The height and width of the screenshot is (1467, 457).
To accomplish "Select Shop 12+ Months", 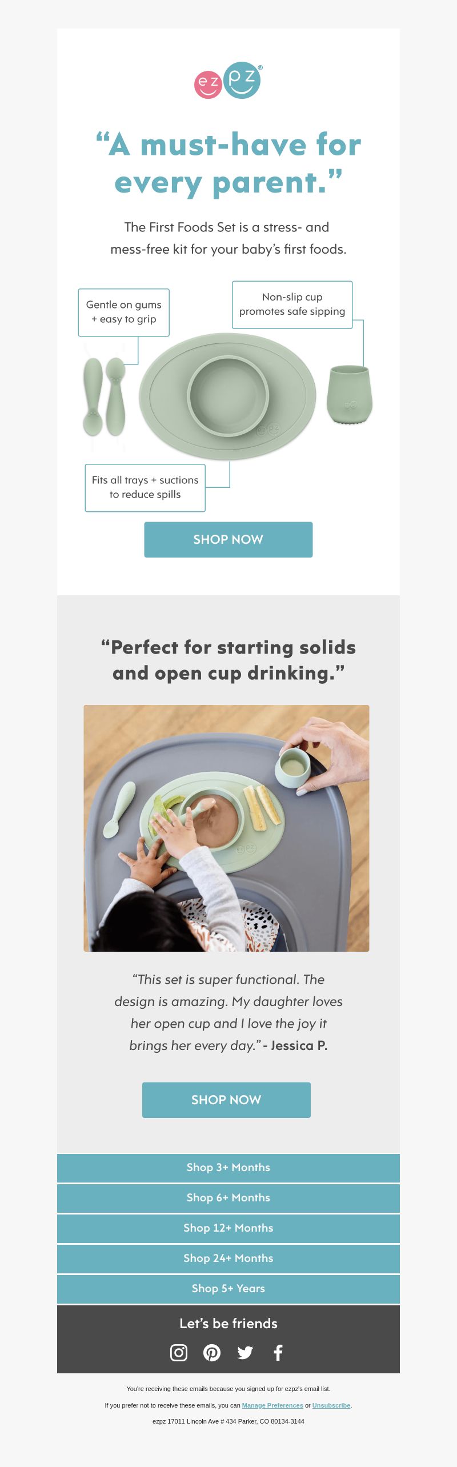I will [228, 1228].
